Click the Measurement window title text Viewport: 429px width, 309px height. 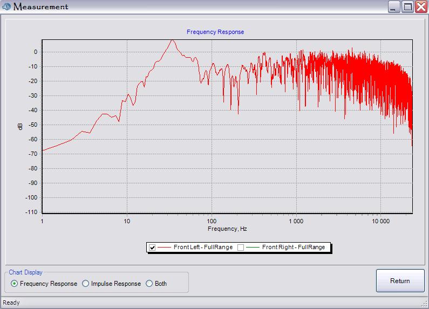point(41,6)
